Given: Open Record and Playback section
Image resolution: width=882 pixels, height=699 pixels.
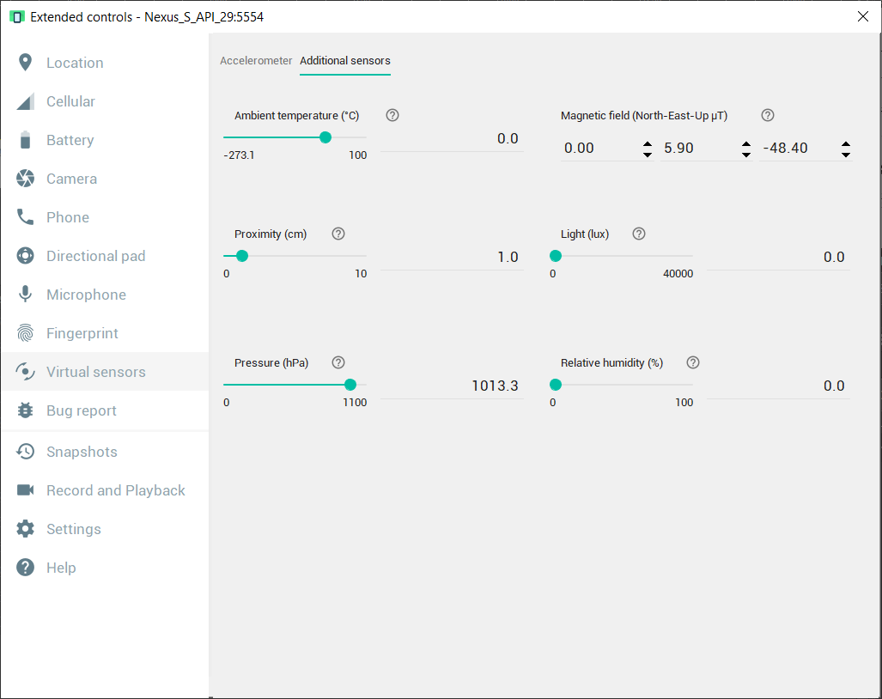Looking at the screenshot, I should pos(115,490).
